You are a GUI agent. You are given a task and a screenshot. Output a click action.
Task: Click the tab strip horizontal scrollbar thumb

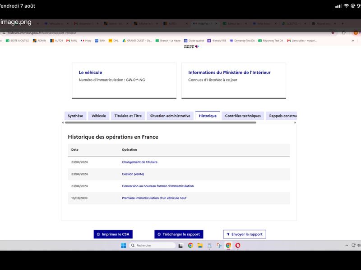(161, 122)
